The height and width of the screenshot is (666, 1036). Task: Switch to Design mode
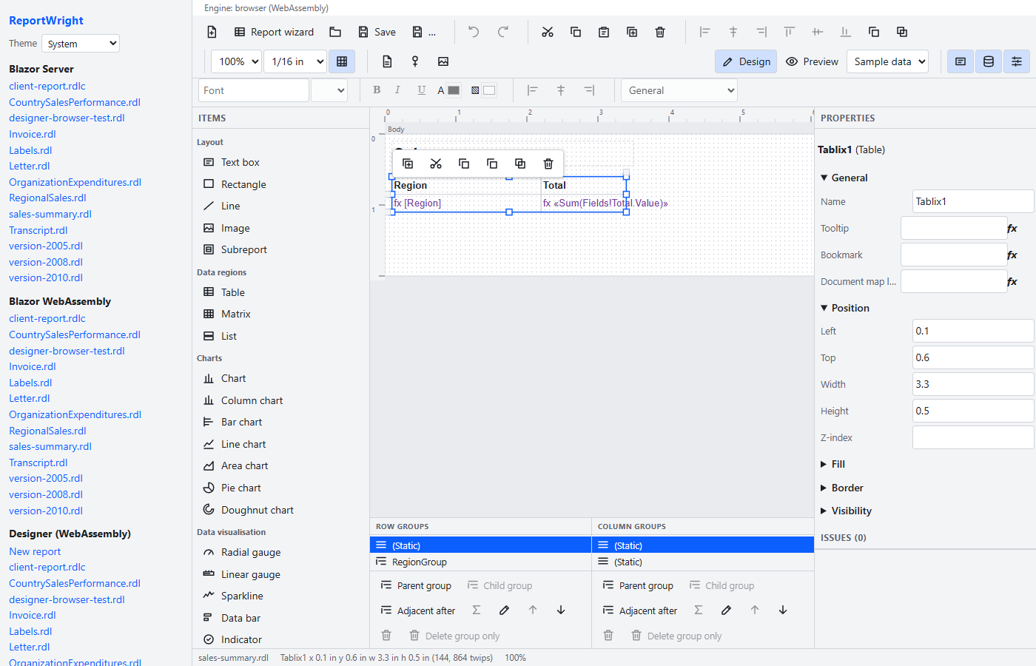[x=746, y=61]
